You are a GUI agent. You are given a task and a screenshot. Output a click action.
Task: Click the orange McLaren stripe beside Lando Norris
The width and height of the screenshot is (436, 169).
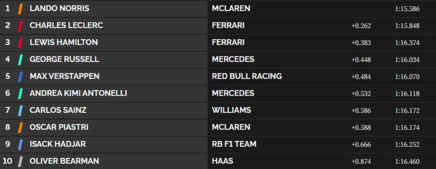tap(21, 9)
